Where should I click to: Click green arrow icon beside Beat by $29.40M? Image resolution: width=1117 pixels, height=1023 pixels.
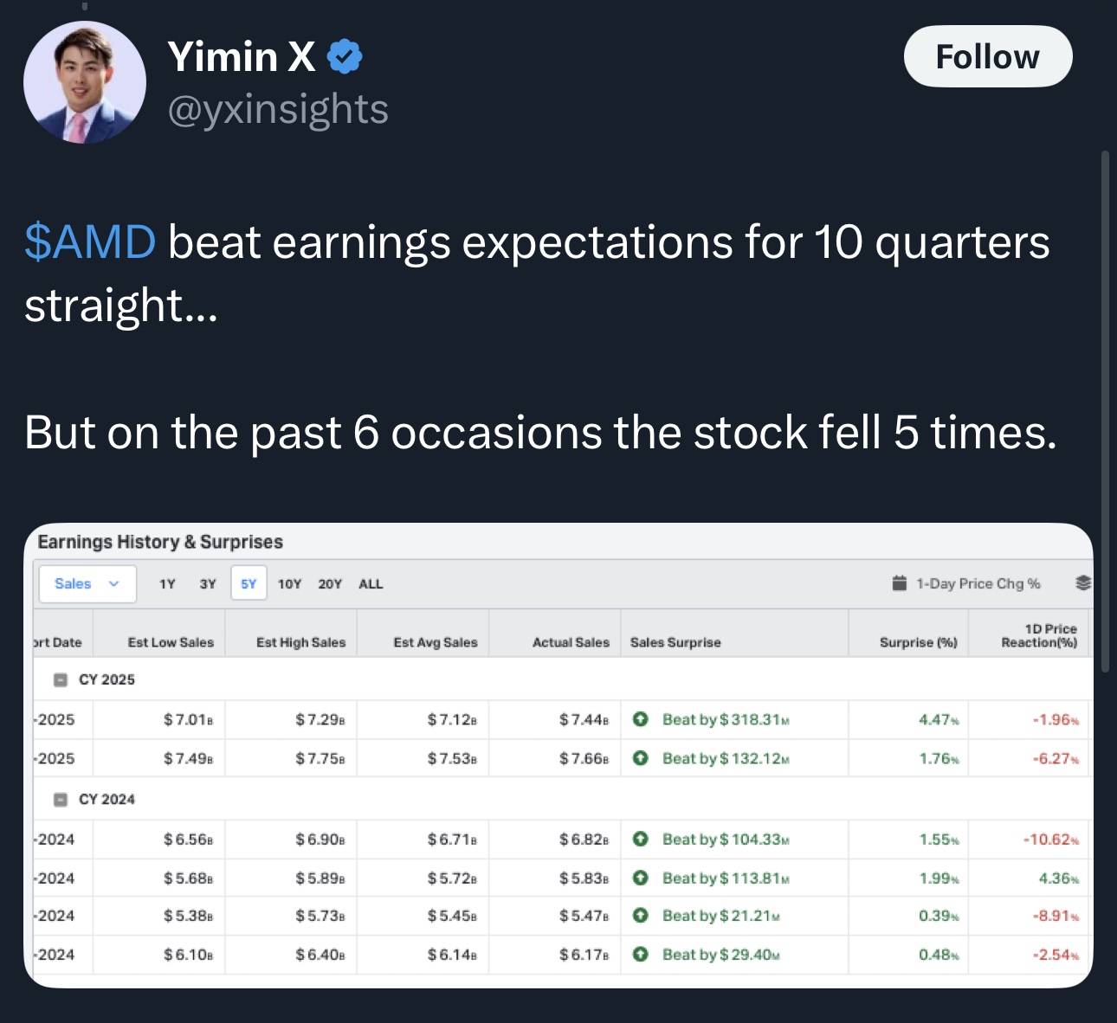point(641,955)
